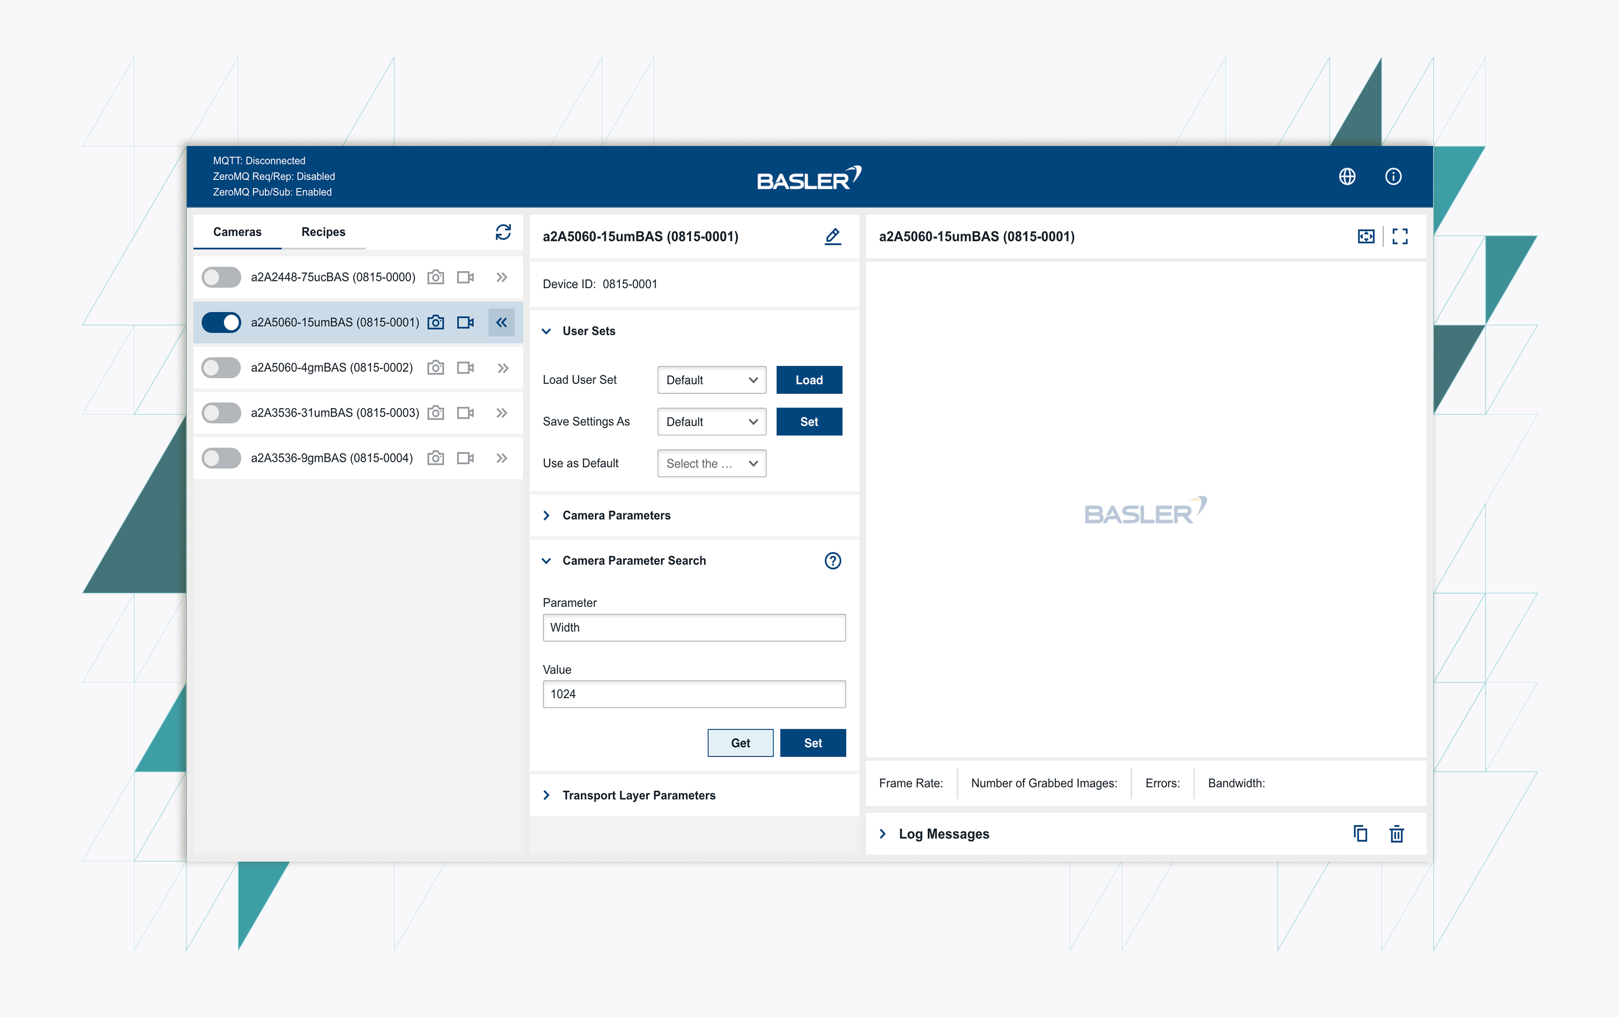Image resolution: width=1619 pixels, height=1017 pixels.
Task: Expand the Camera Parameters section
Action: point(616,515)
